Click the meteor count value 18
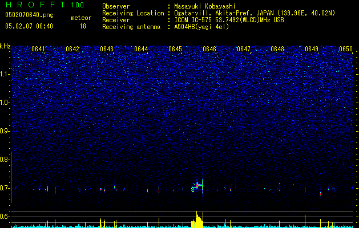 point(83,26)
